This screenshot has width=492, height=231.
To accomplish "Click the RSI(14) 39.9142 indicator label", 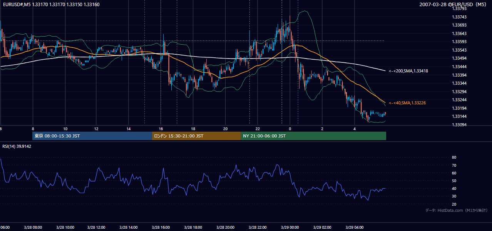I will click(x=17, y=146).
